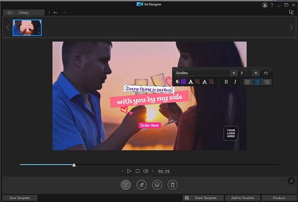Image resolution: width=298 pixels, height=202 pixels.
Task: Show previous scenes with left arrow
Action: 8,28
